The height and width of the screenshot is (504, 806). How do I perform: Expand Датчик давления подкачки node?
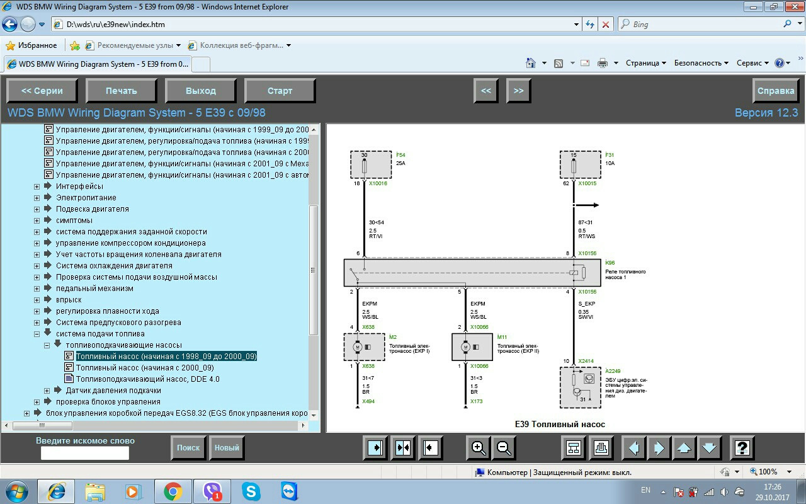point(47,391)
